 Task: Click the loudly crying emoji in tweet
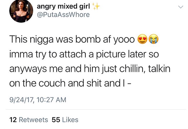(154, 39)
